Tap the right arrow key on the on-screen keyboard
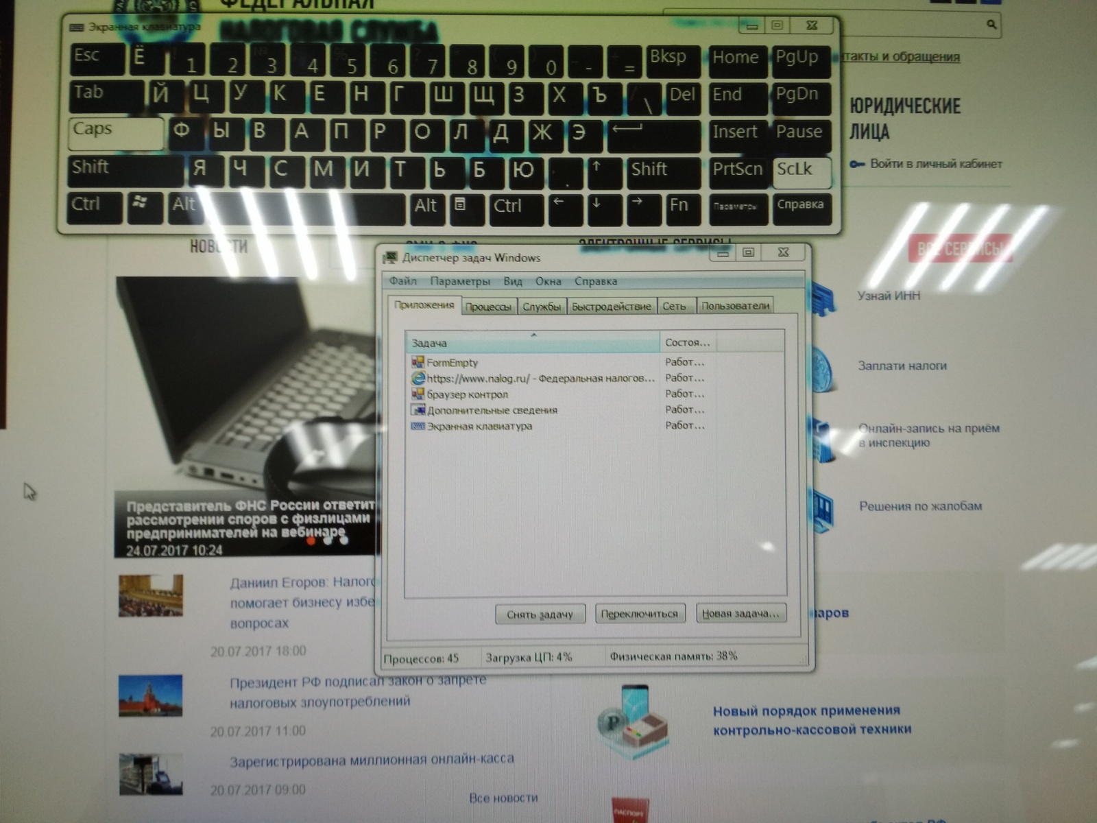 pyautogui.click(x=644, y=209)
